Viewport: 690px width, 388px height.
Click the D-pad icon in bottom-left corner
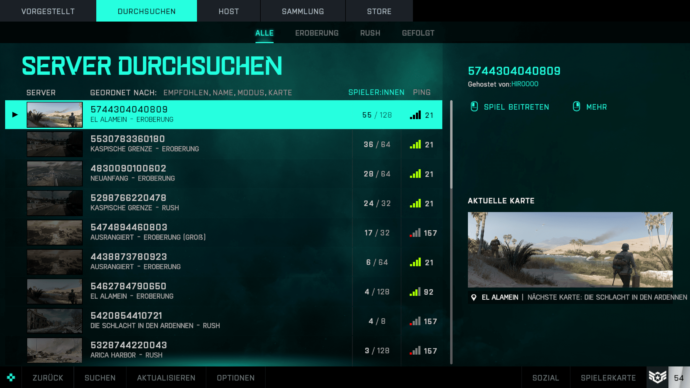tap(11, 377)
